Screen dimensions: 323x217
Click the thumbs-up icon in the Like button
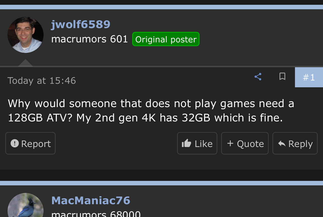tap(186, 143)
